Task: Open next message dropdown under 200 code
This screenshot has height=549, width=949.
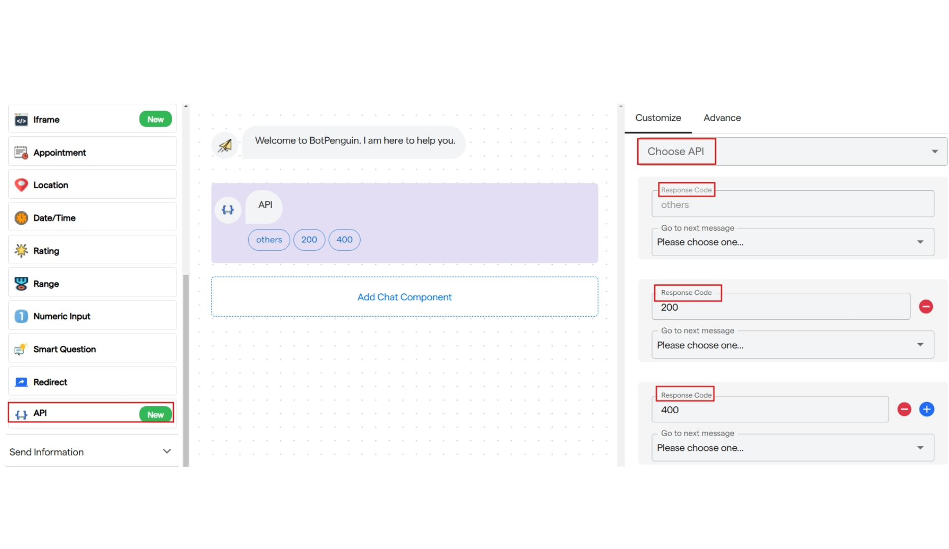Action: (x=792, y=345)
